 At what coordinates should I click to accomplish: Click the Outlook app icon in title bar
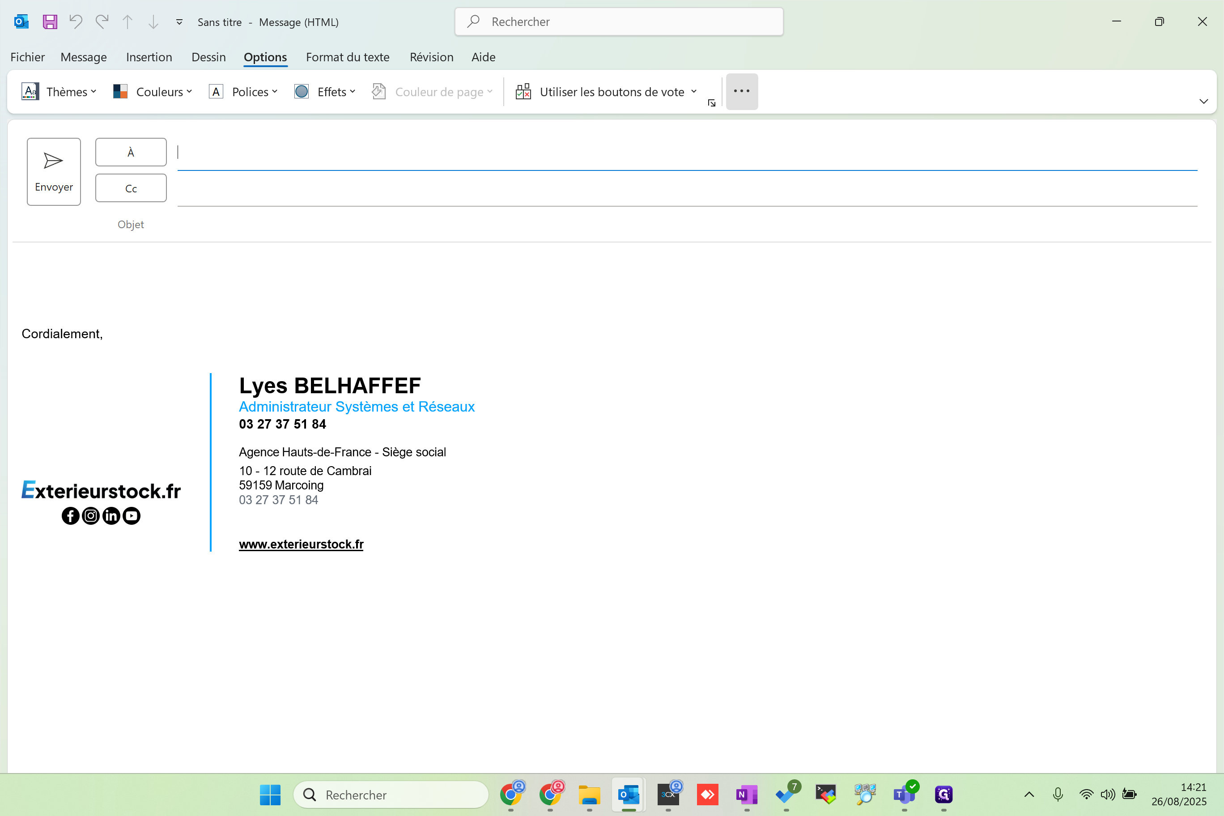[x=21, y=22]
